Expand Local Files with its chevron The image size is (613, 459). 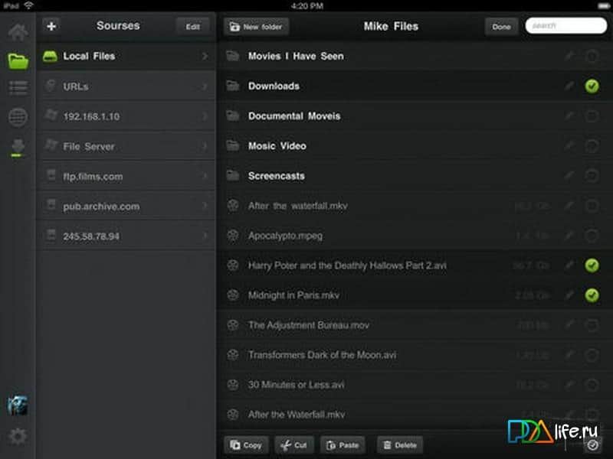coord(205,57)
